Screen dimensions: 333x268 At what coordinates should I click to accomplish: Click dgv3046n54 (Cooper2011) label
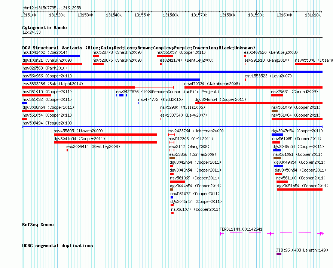(220, 99)
